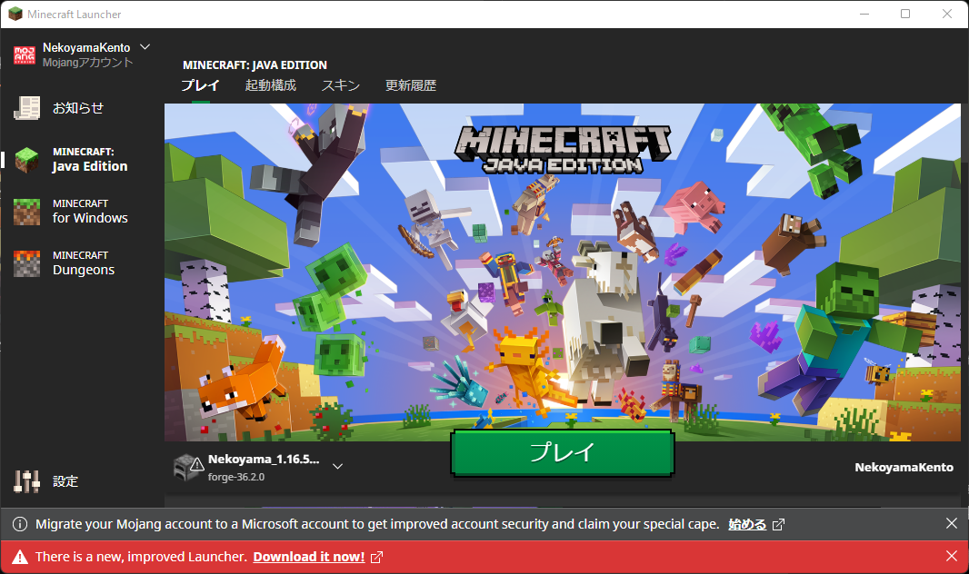
Task: Select Minecraft Dungeons sidebar label
Action: pyautogui.click(x=84, y=263)
